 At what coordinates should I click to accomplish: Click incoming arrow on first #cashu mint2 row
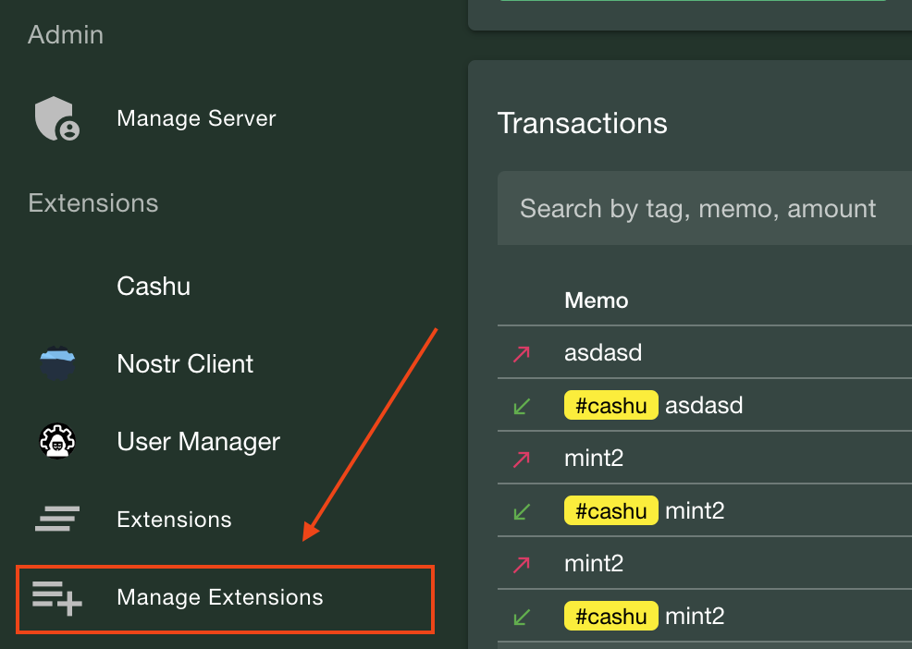click(522, 510)
